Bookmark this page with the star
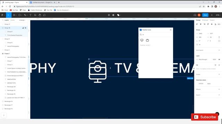Viewport: 222px width, 124px height. click(204, 6)
